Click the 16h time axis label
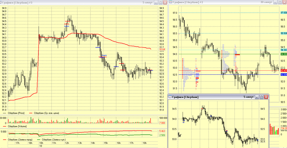The image size is (287, 148). click(x=119, y=143)
